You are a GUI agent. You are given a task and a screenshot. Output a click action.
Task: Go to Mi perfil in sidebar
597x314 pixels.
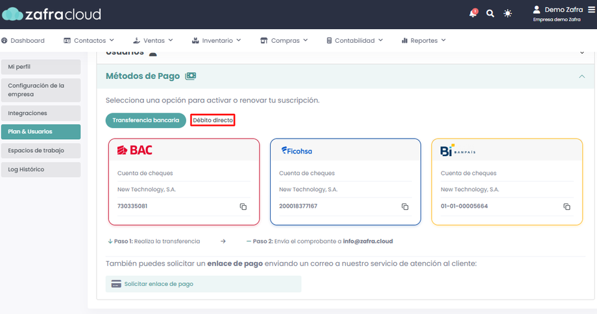41,67
